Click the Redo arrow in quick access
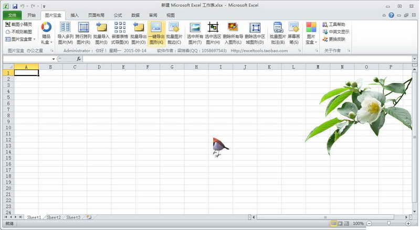Screen dimensions: 420x230 pyautogui.click(x=33, y=6)
